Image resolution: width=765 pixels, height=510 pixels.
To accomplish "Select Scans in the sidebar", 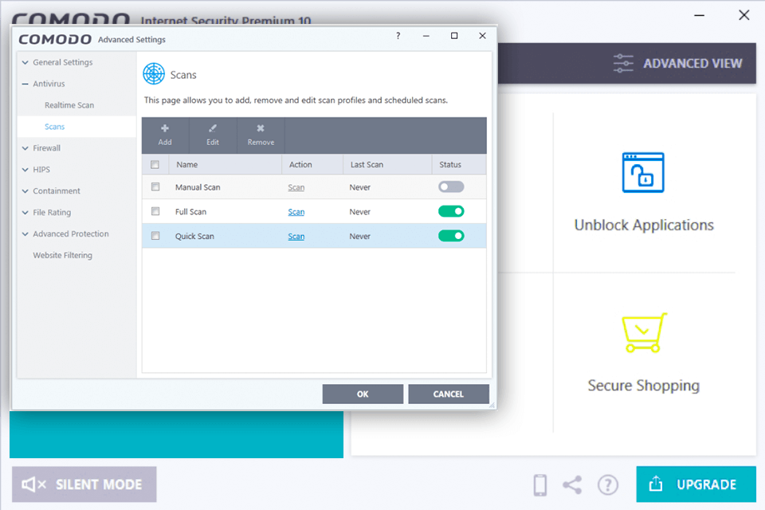I will pyautogui.click(x=55, y=127).
